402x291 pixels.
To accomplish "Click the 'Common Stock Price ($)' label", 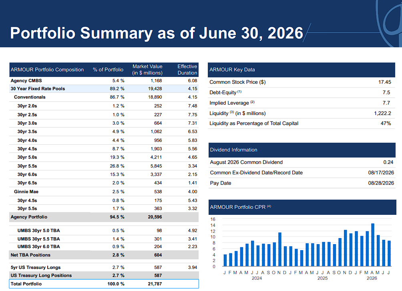I will coord(238,82).
